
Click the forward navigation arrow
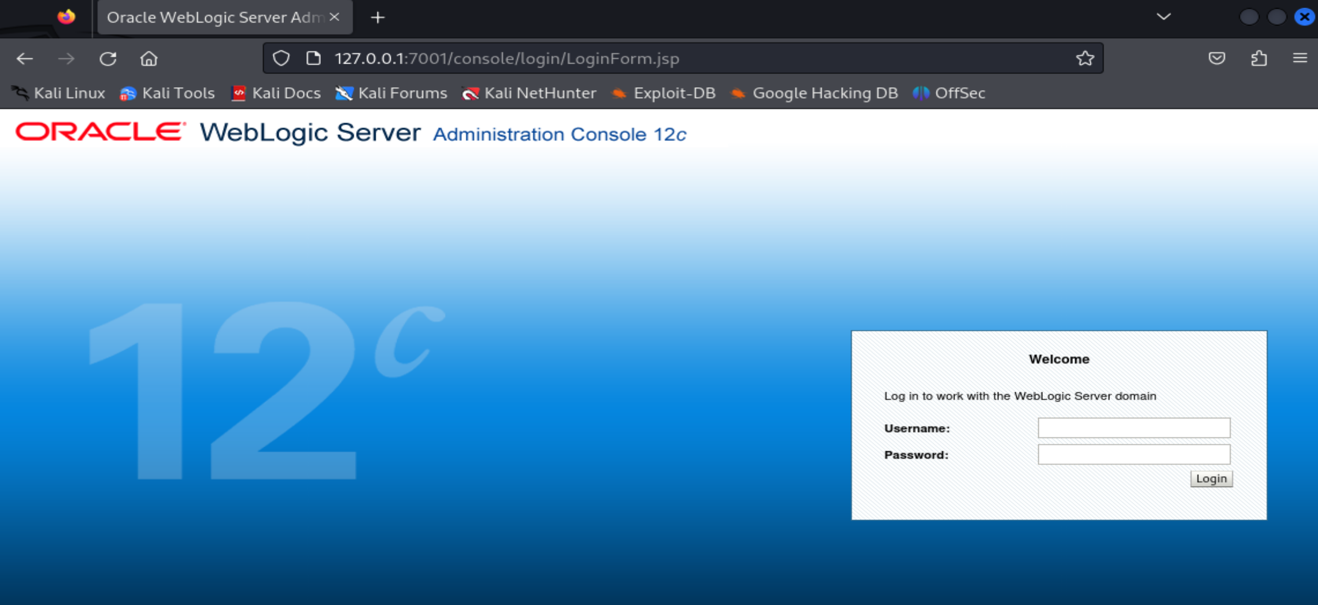[66, 58]
